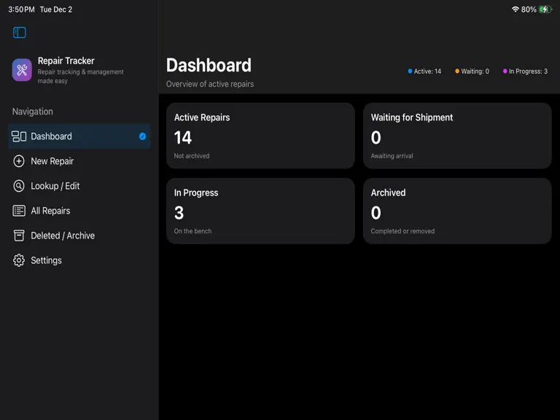
Task: Click the Waiting: 0 legend label
Action: [x=475, y=71]
